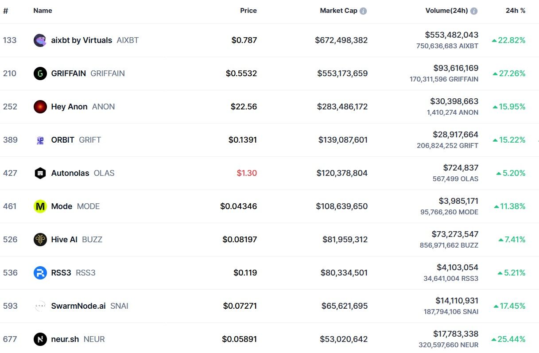Sort by the Name column header
539x353 pixels.
coord(43,11)
